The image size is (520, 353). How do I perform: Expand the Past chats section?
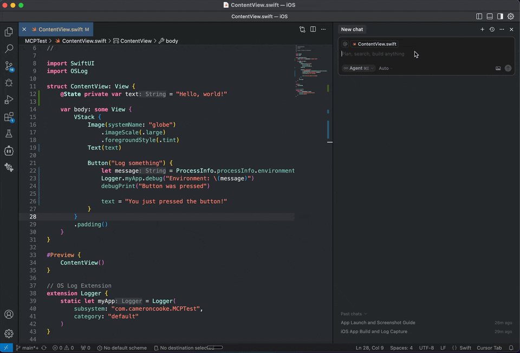(353, 313)
